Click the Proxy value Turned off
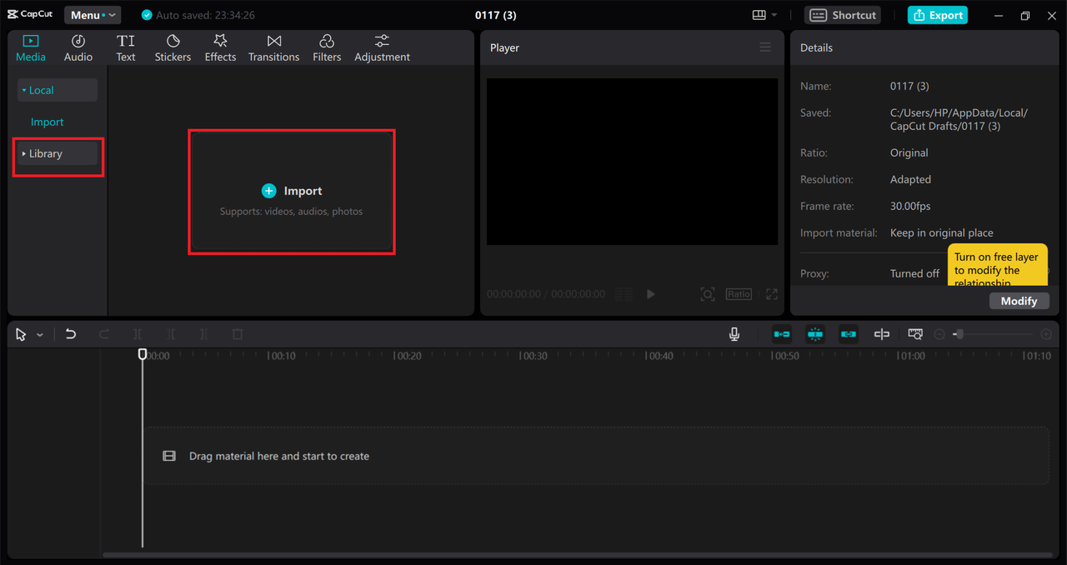 (914, 273)
